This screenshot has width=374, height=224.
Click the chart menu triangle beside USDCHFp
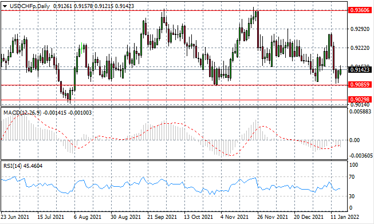click(5, 6)
